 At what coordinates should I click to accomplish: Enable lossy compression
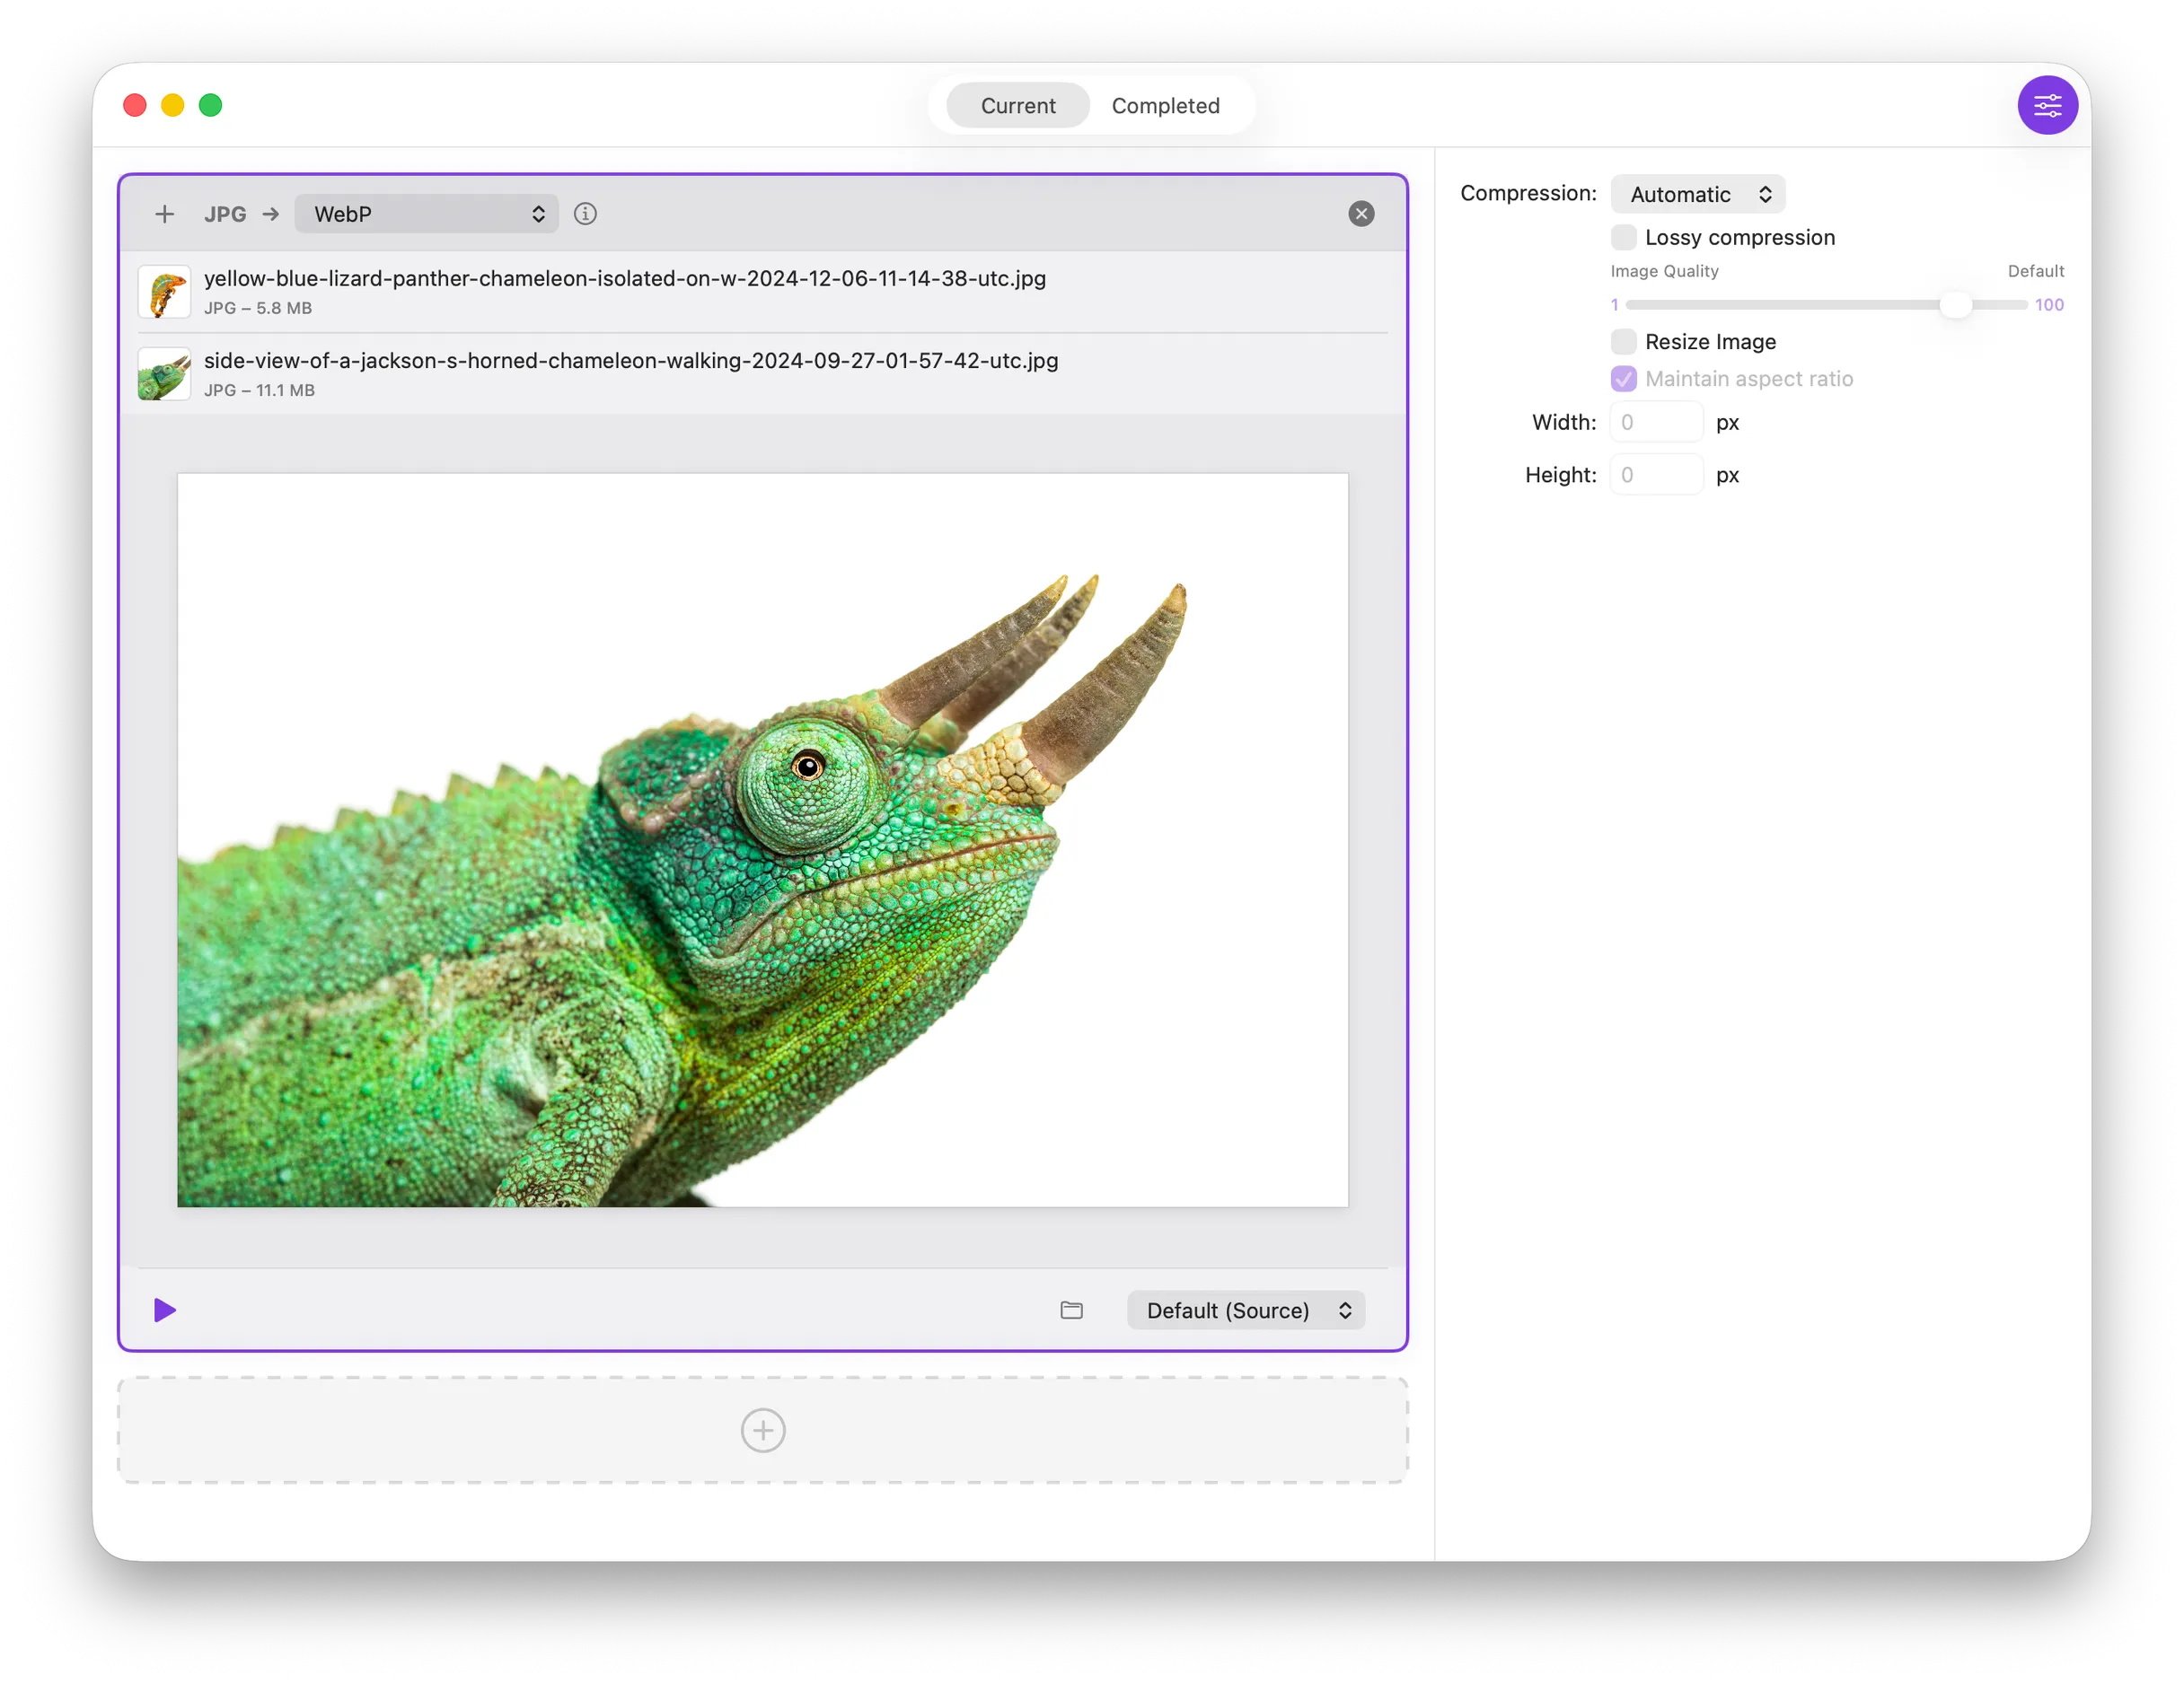[1623, 237]
